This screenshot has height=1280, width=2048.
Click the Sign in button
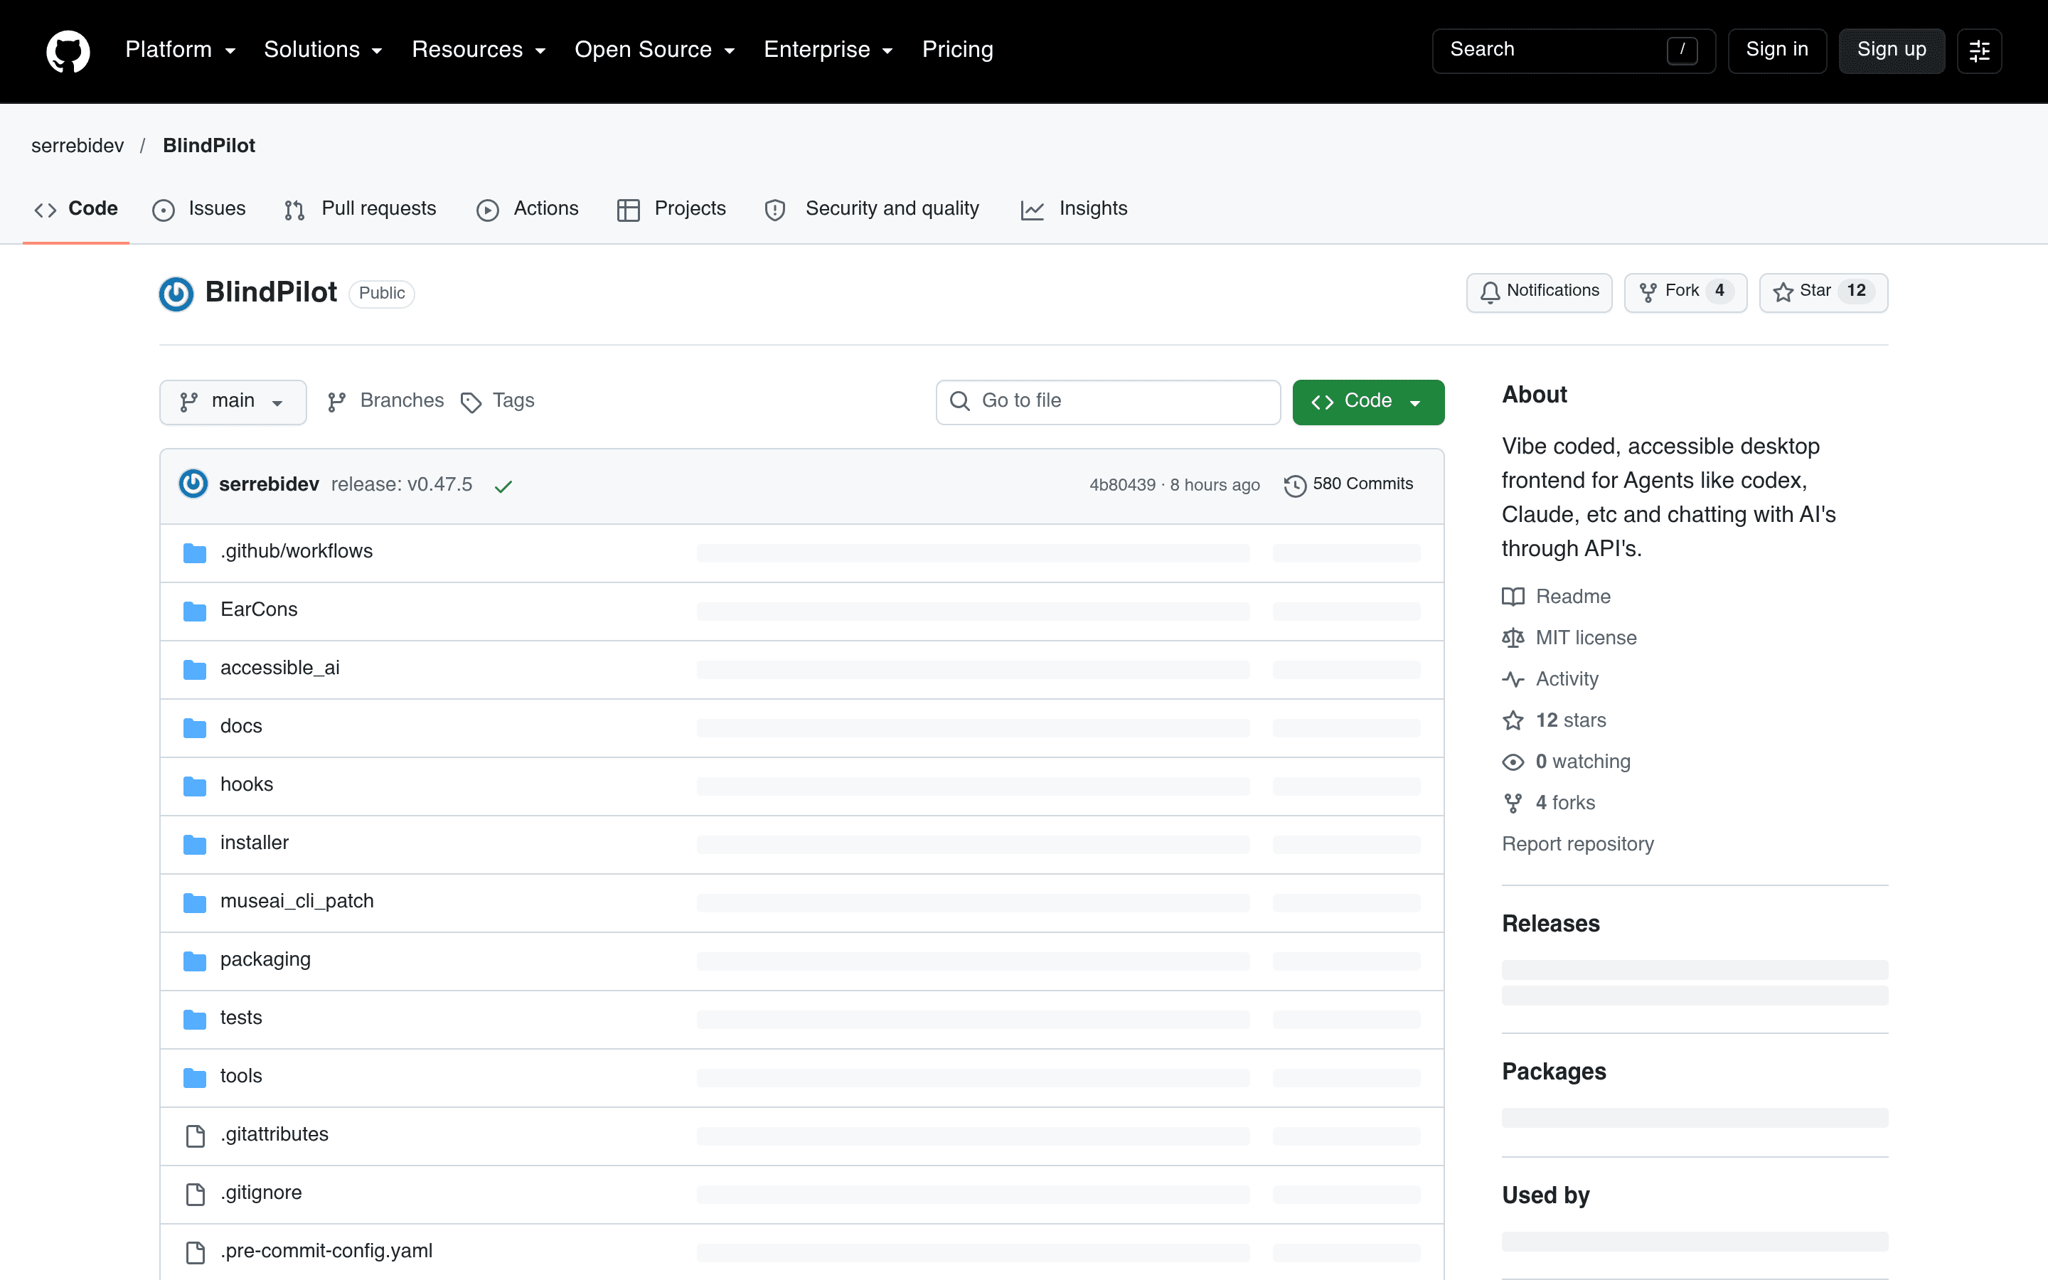pyautogui.click(x=1777, y=50)
